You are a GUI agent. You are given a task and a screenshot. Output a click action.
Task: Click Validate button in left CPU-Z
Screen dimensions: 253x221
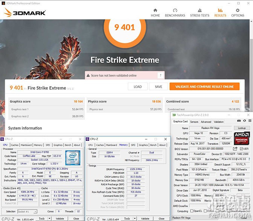click(x=60, y=219)
